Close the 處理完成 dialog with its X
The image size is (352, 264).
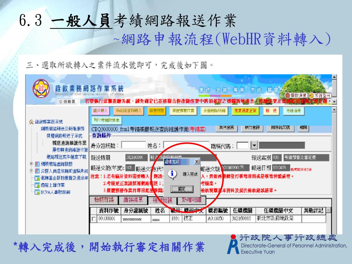coord(196,162)
